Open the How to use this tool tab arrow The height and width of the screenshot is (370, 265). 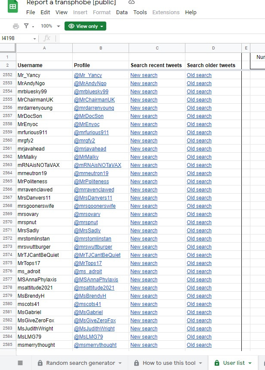(200, 363)
